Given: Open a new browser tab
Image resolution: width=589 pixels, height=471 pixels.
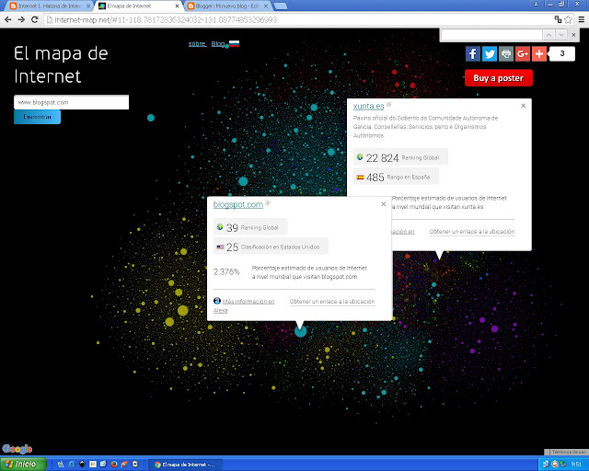Looking at the screenshot, I should click(x=280, y=6).
